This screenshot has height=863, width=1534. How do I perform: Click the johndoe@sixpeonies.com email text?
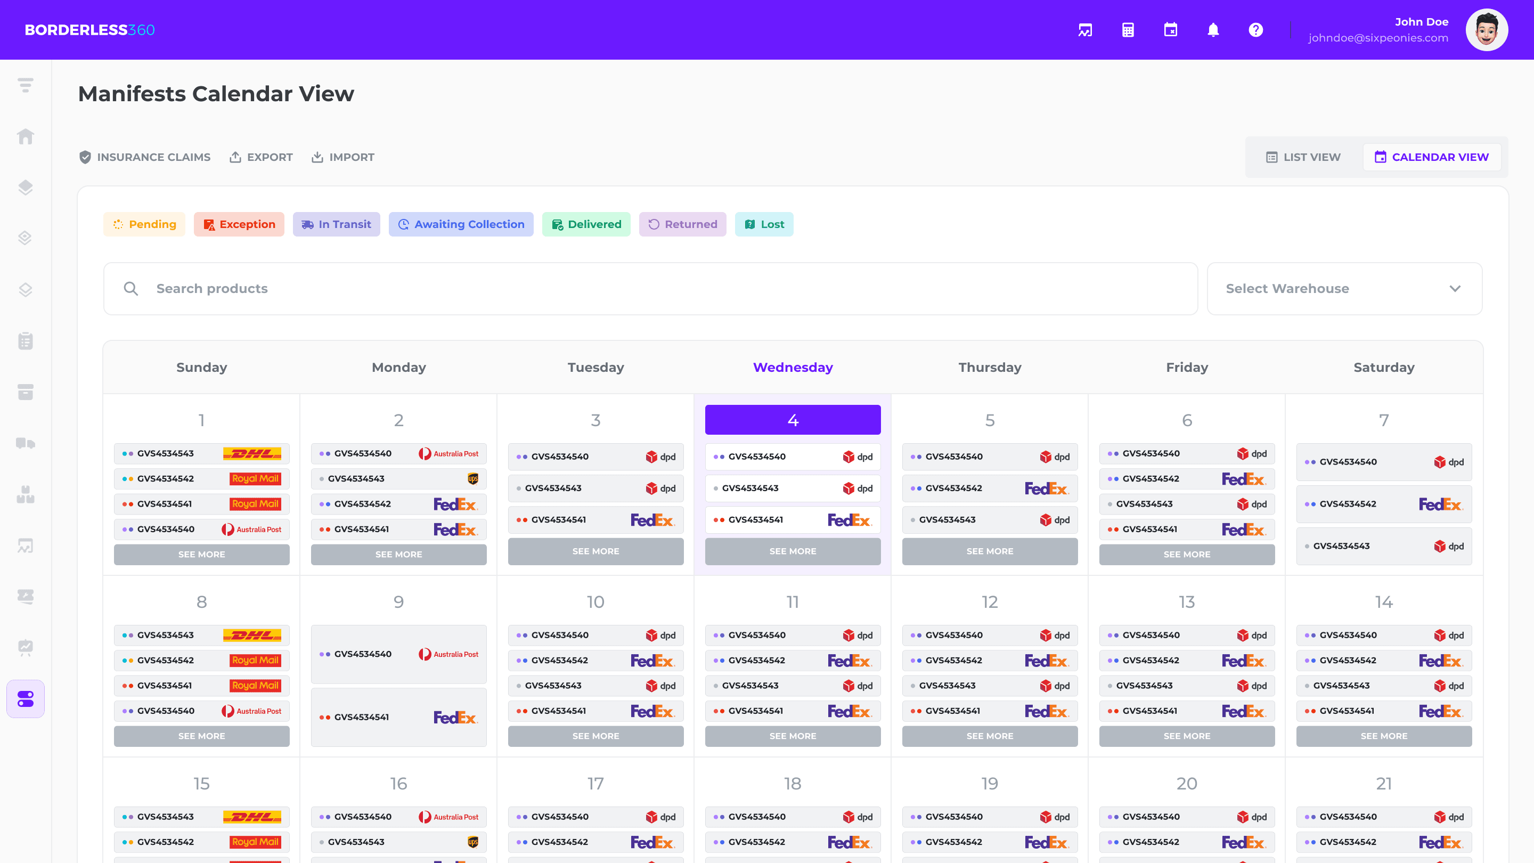click(1378, 38)
